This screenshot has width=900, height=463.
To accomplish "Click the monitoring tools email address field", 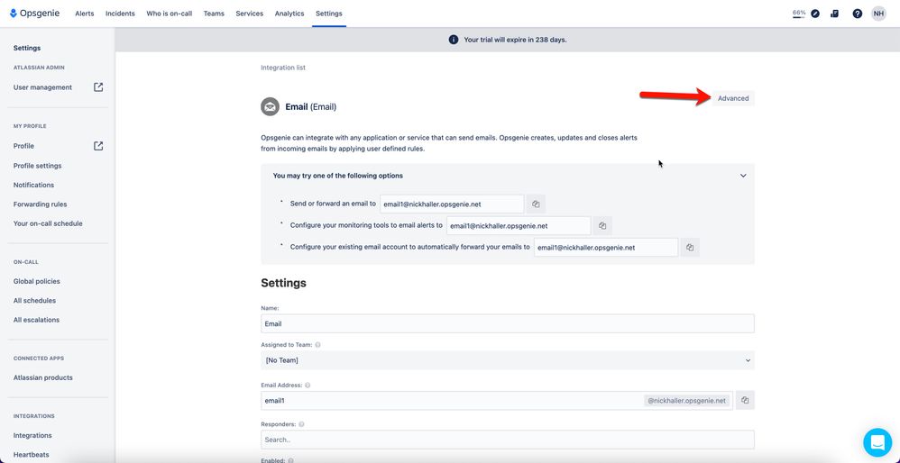I will [x=519, y=226].
